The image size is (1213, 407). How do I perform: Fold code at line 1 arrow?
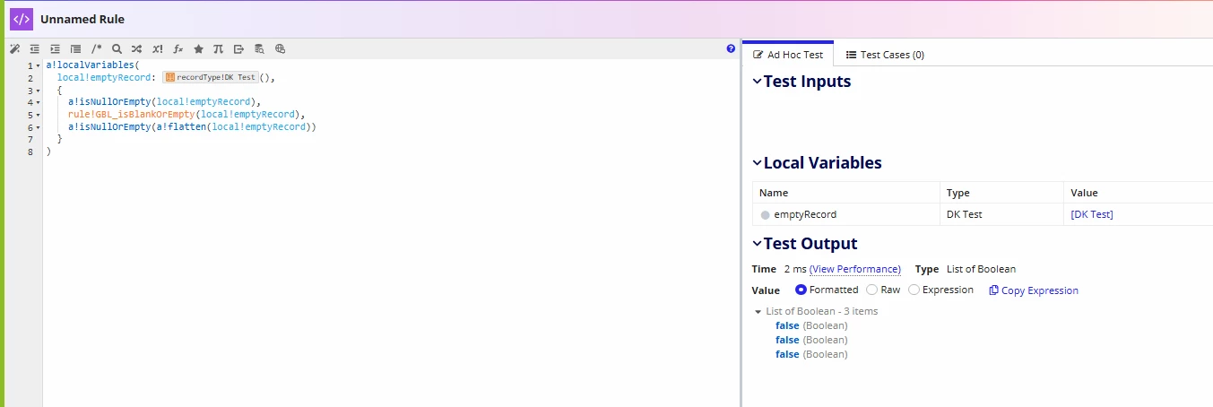point(38,65)
